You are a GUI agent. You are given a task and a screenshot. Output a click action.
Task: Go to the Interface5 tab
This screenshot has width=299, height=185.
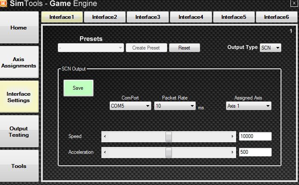(234, 17)
